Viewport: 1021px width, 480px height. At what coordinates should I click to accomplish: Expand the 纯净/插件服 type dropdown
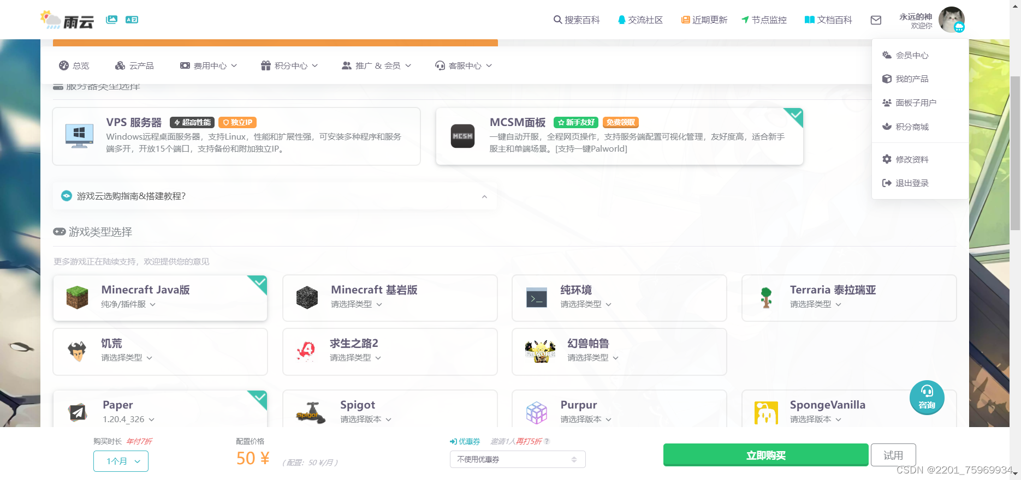[128, 304]
